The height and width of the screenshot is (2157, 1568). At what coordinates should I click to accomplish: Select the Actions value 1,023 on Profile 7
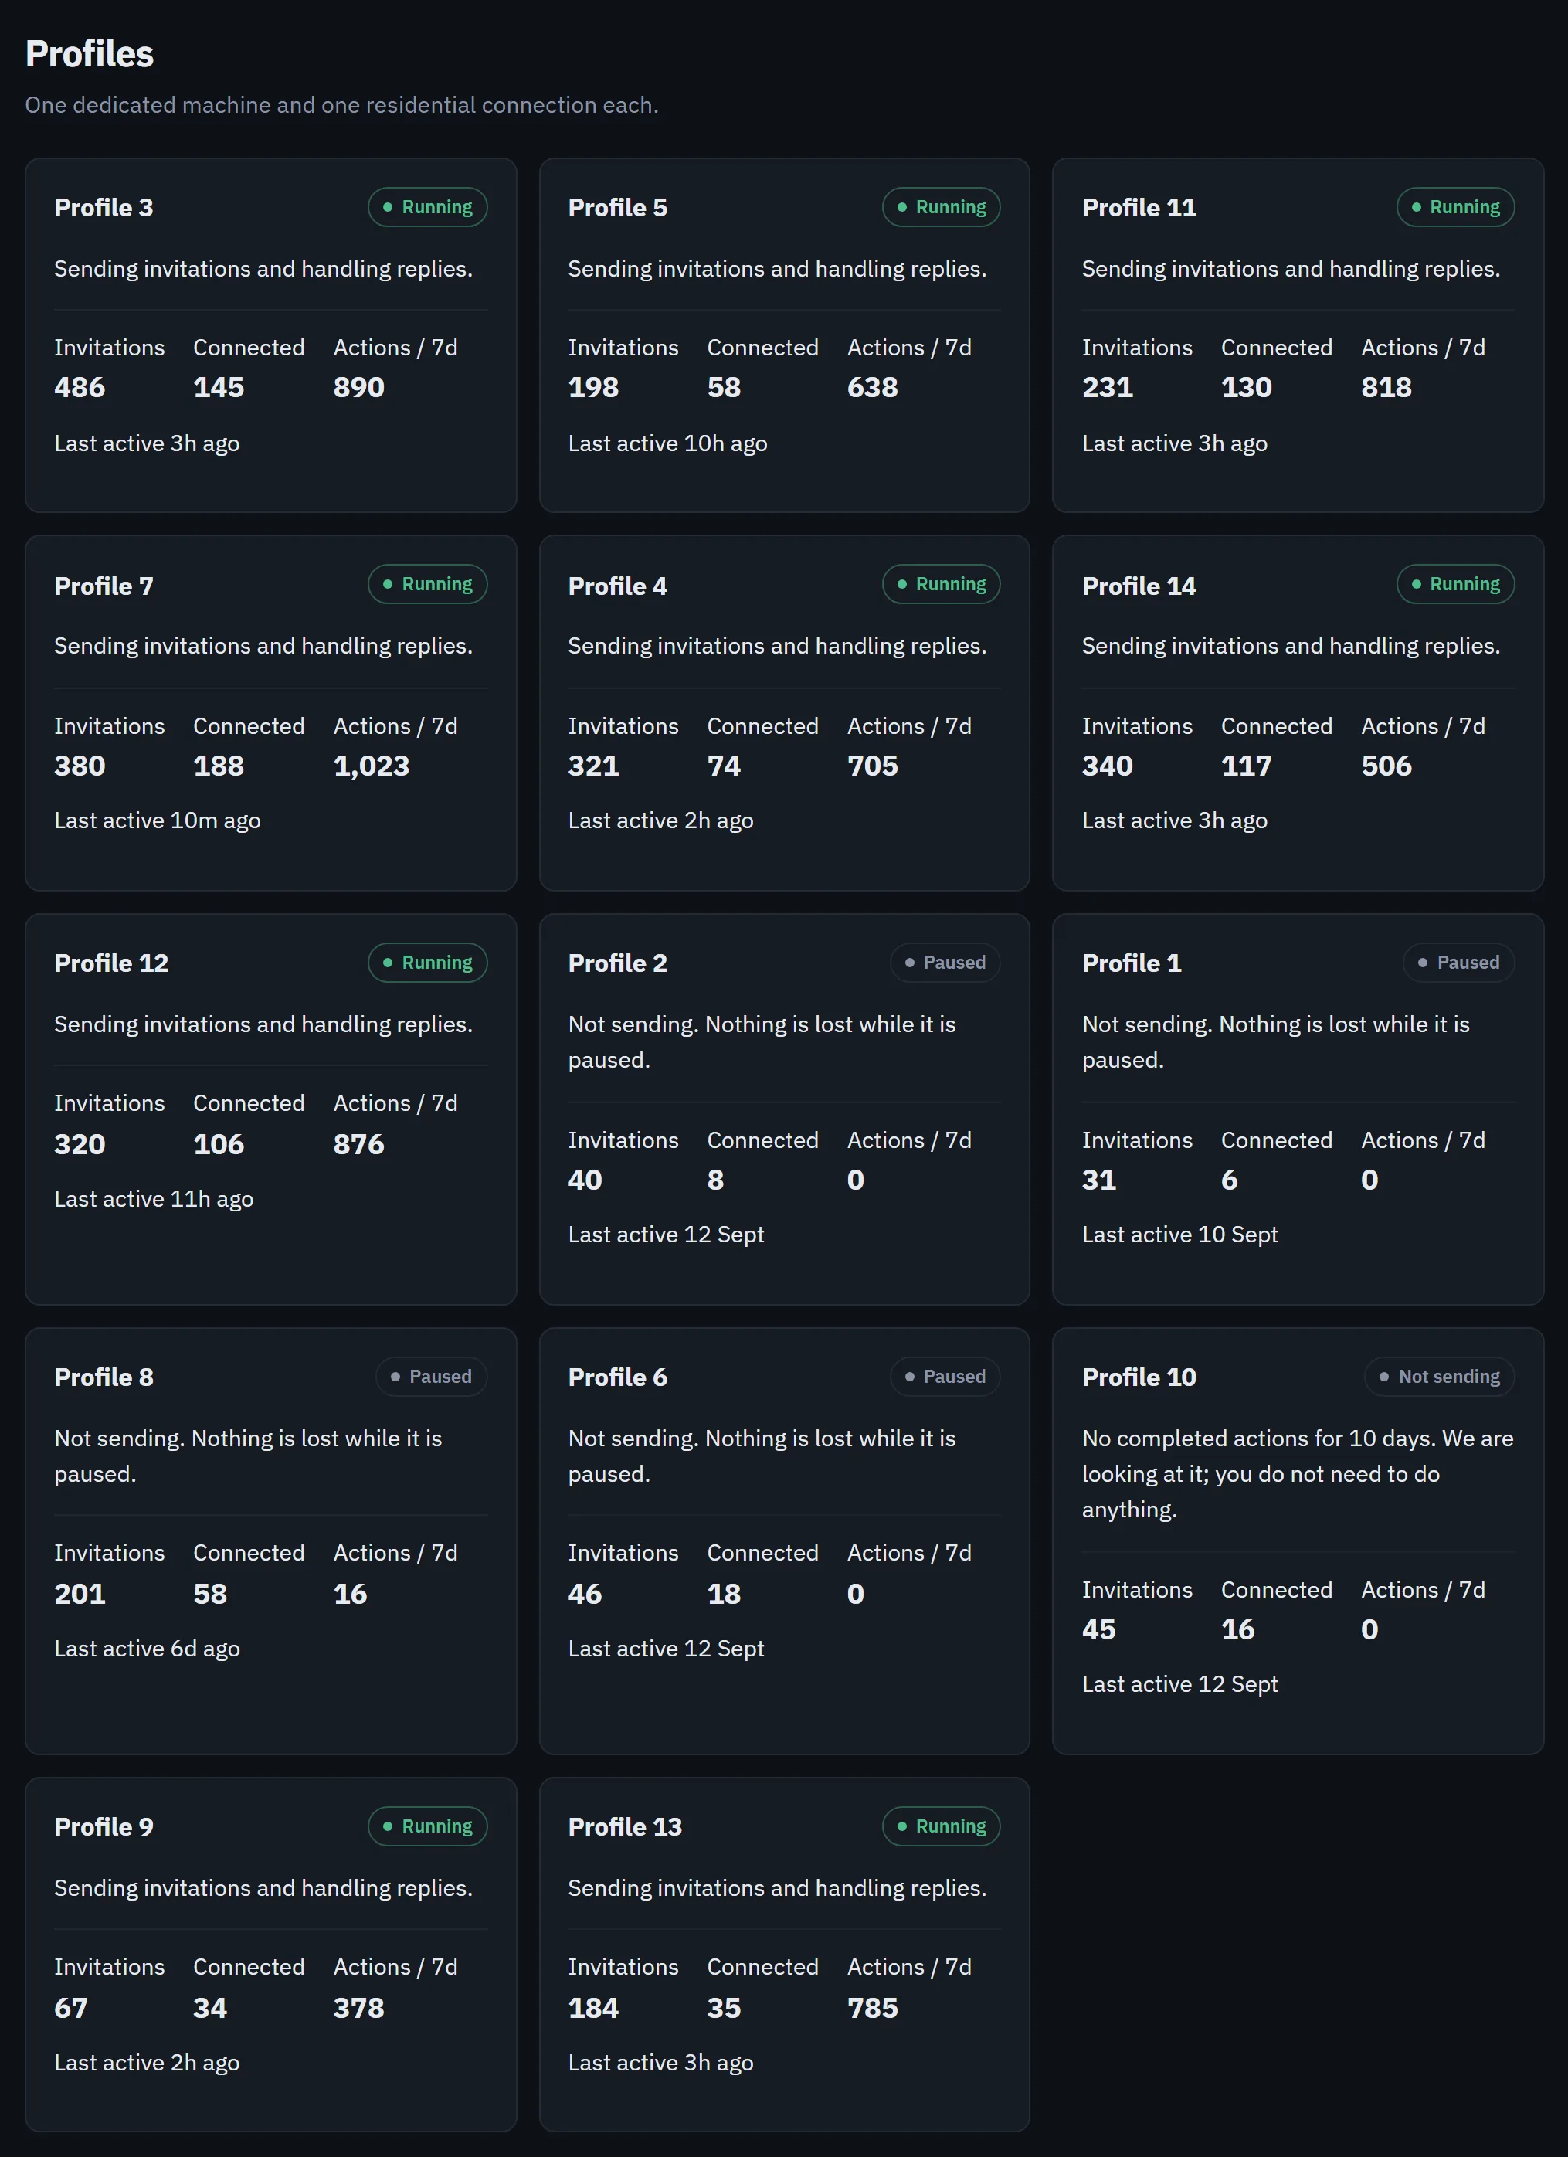(x=371, y=766)
